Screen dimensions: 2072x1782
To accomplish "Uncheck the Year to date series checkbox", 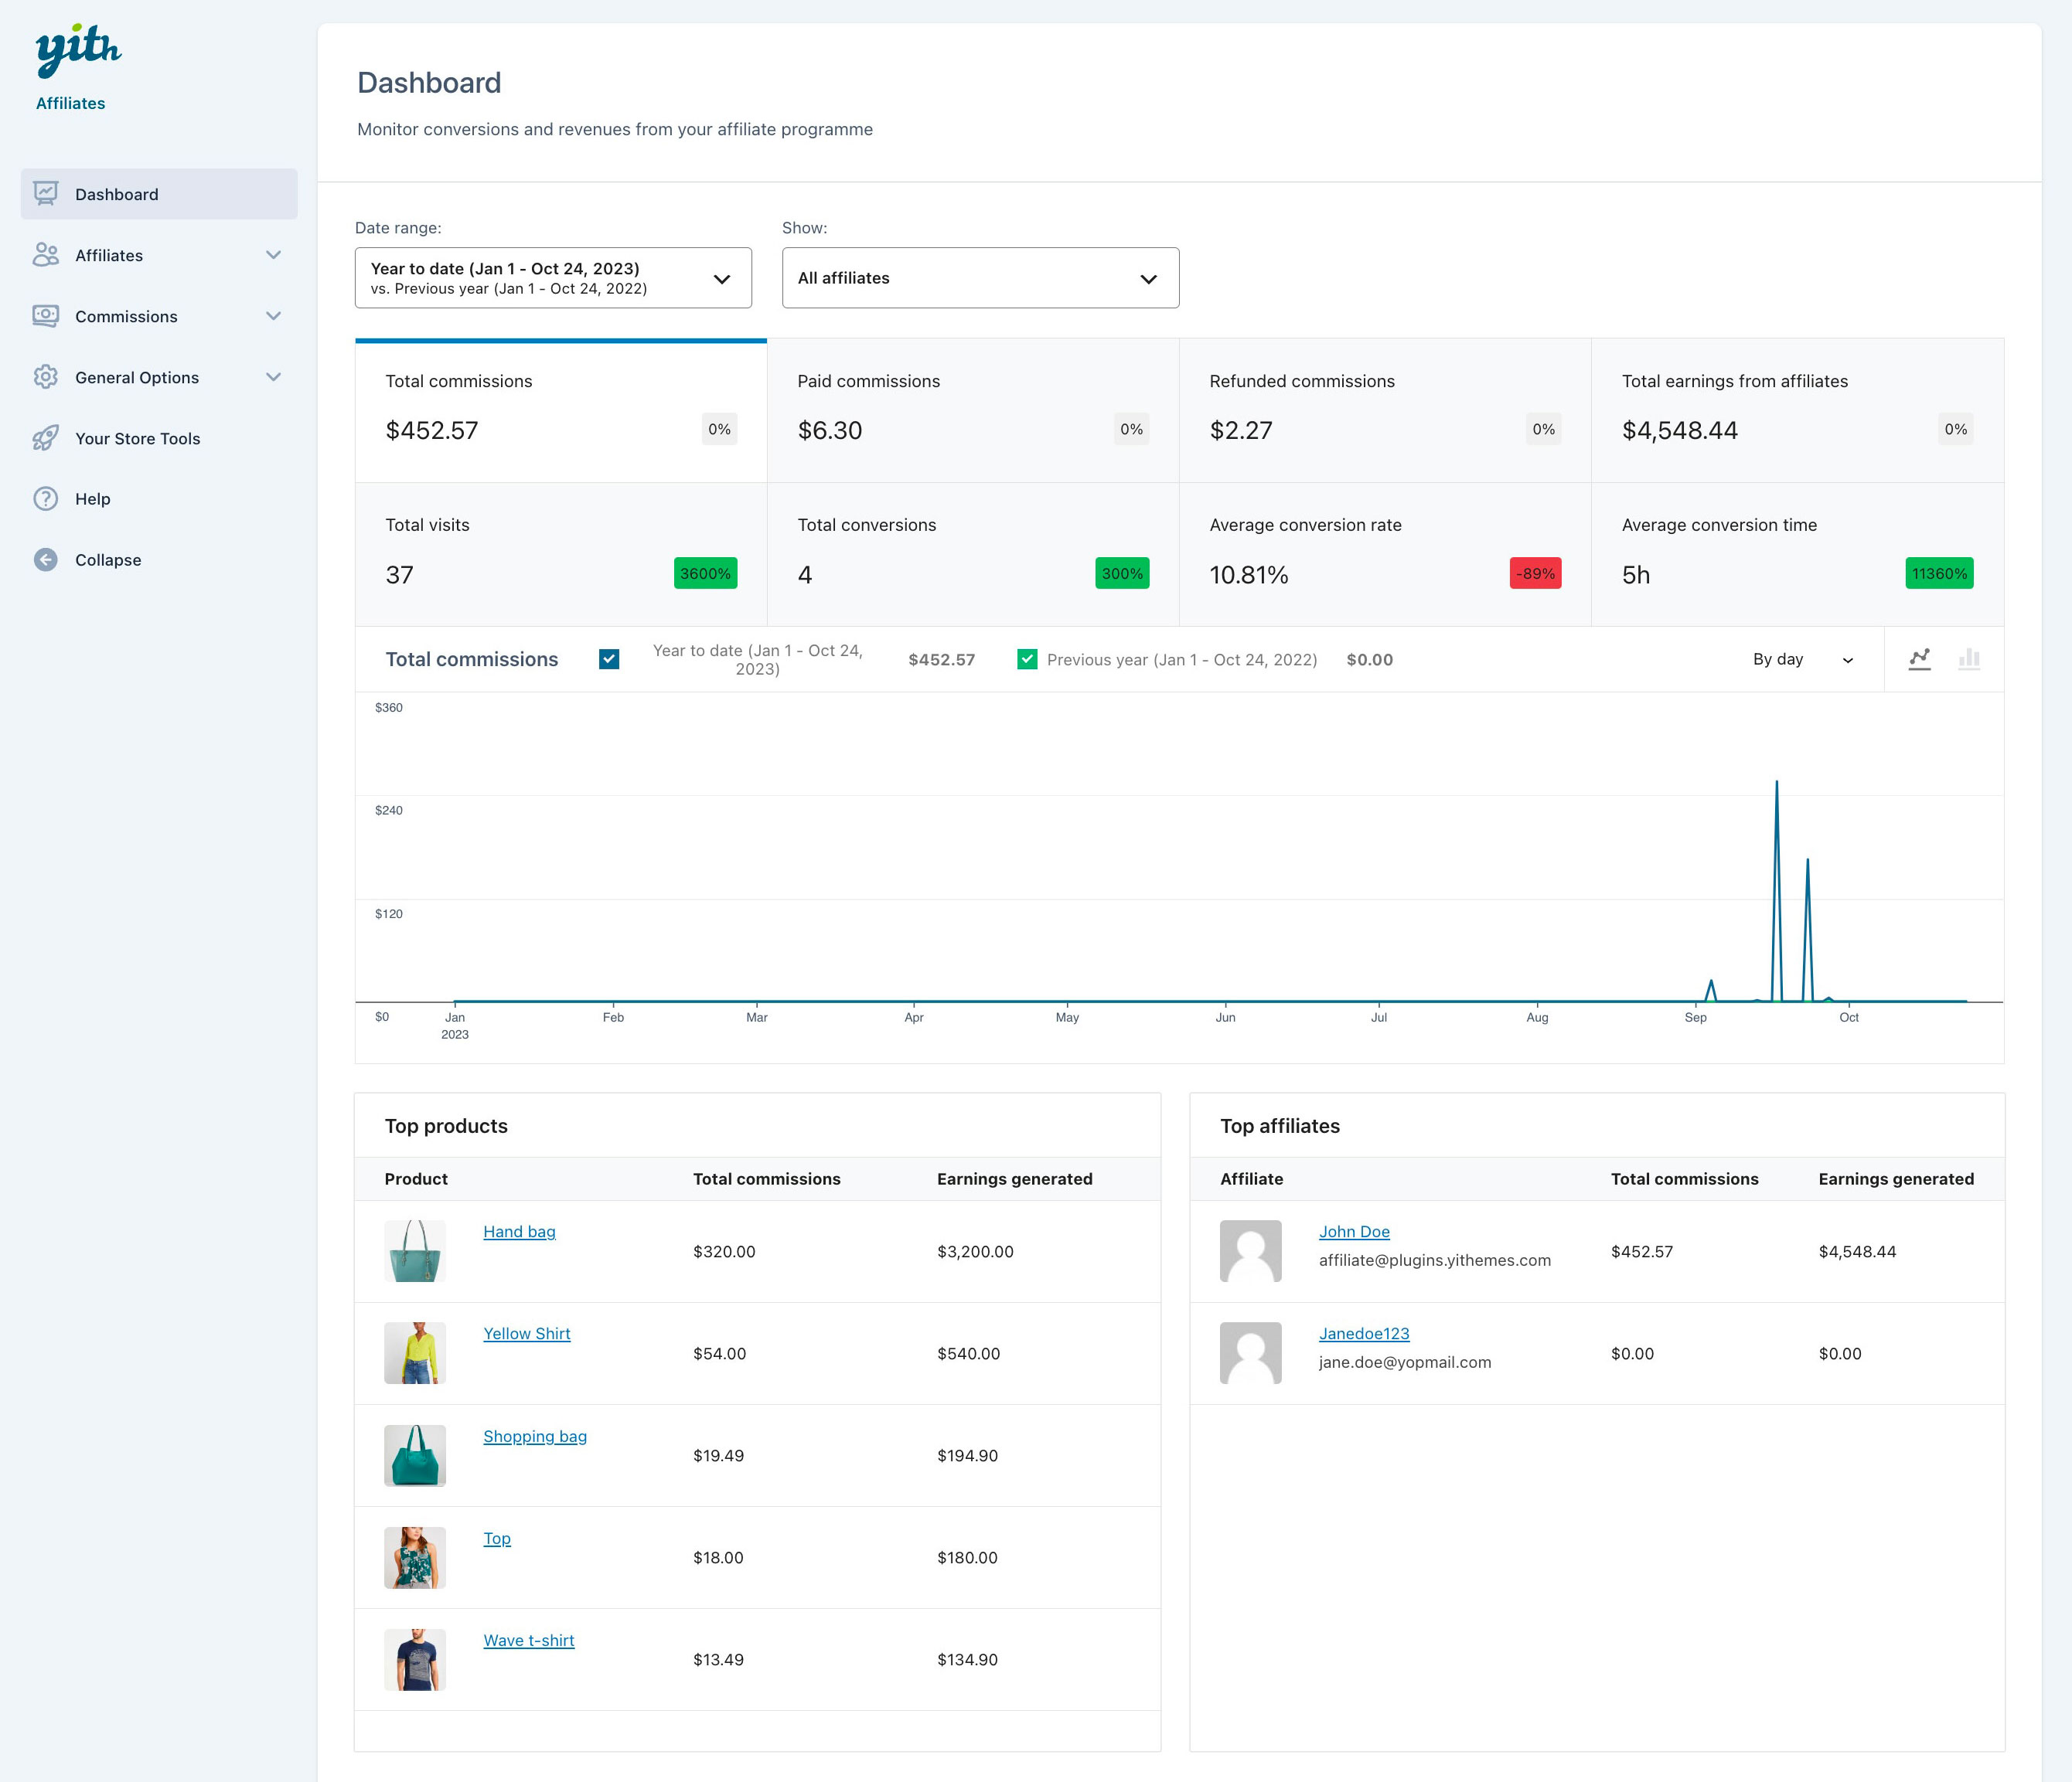I will 609,658.
